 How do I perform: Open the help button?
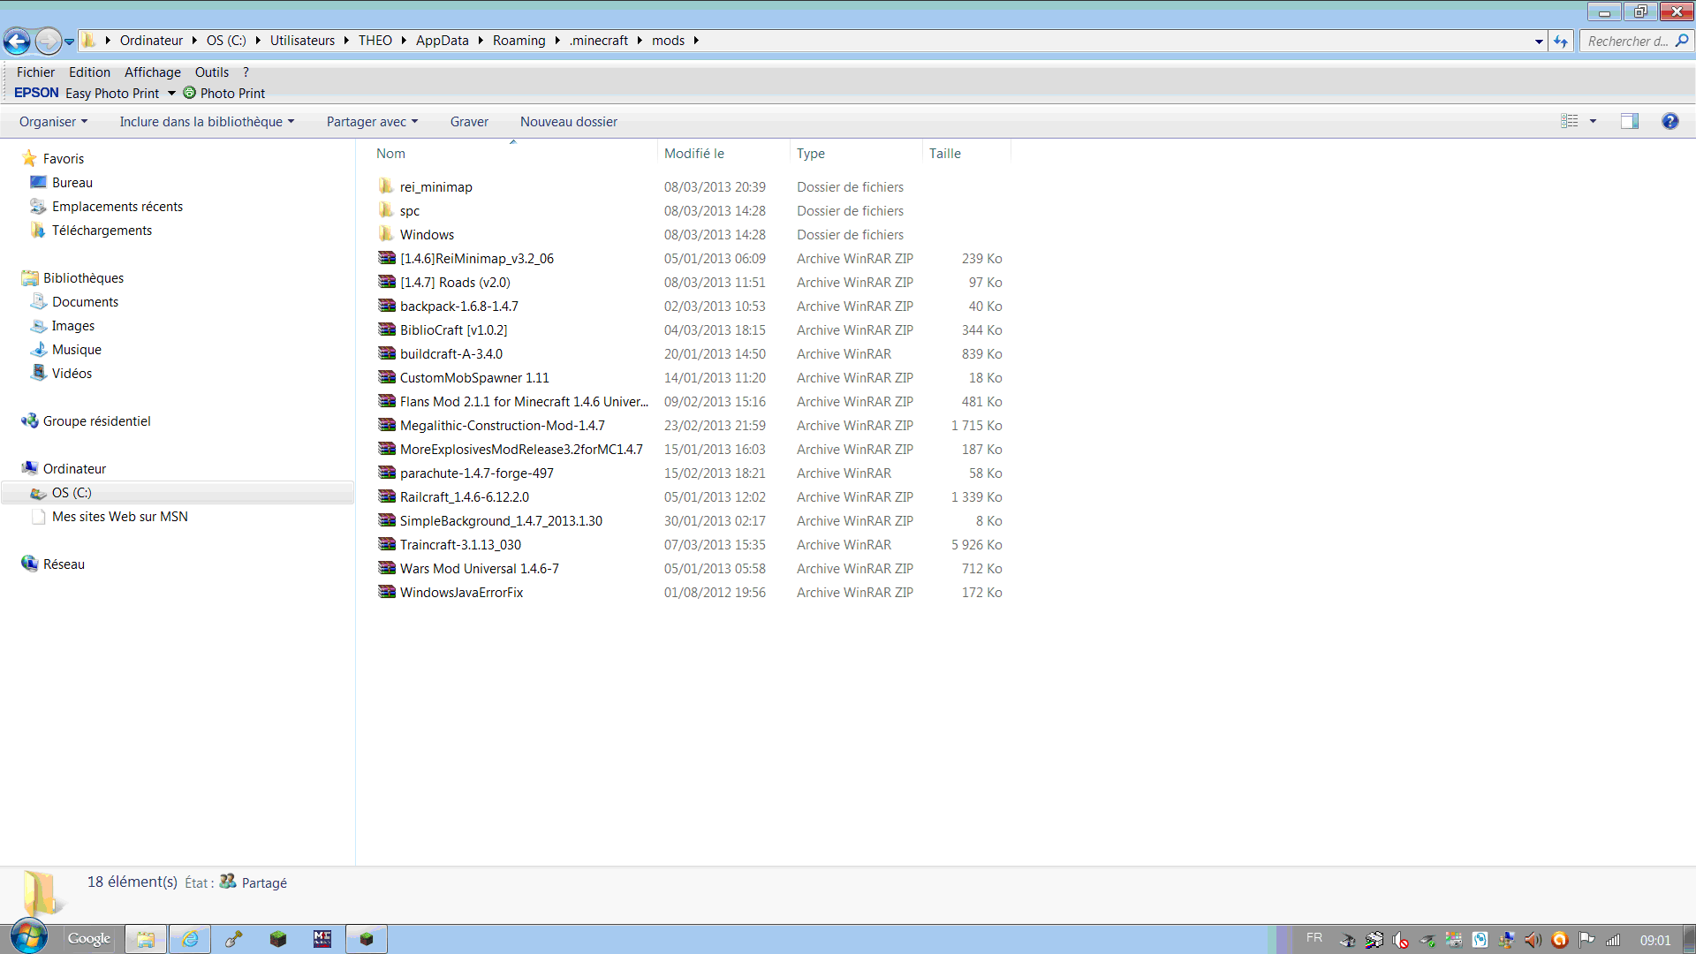[x=1669, y=121]
